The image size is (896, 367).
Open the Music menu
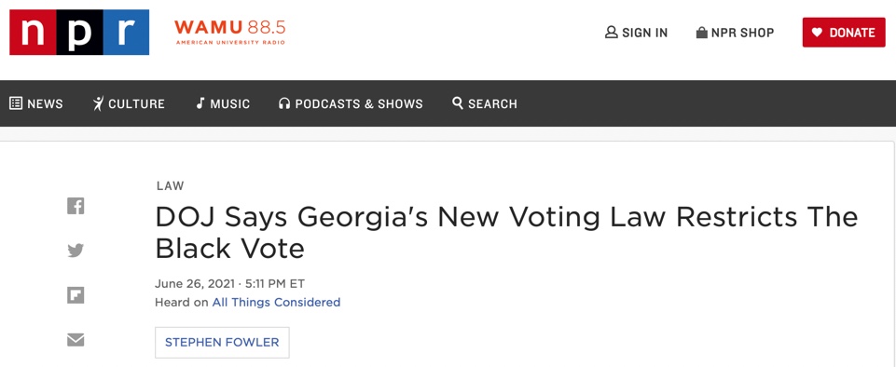pyautogui.click(x=223, y=104)
